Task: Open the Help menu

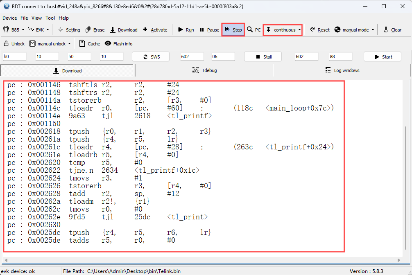Action: [63, 18]
